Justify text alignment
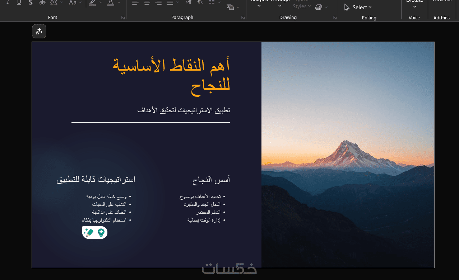 tap(170, 3)
